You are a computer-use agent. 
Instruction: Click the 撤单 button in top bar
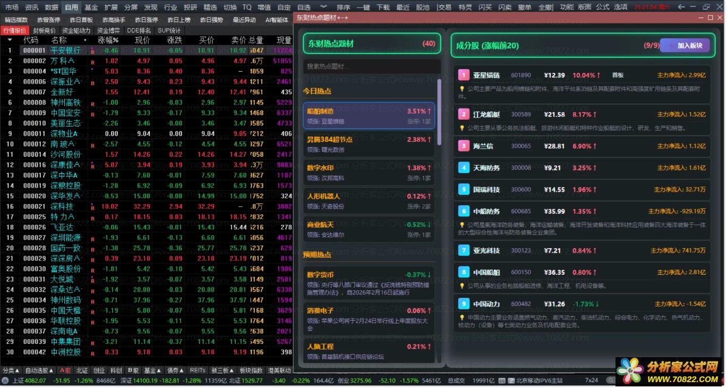tap(525, 7)
